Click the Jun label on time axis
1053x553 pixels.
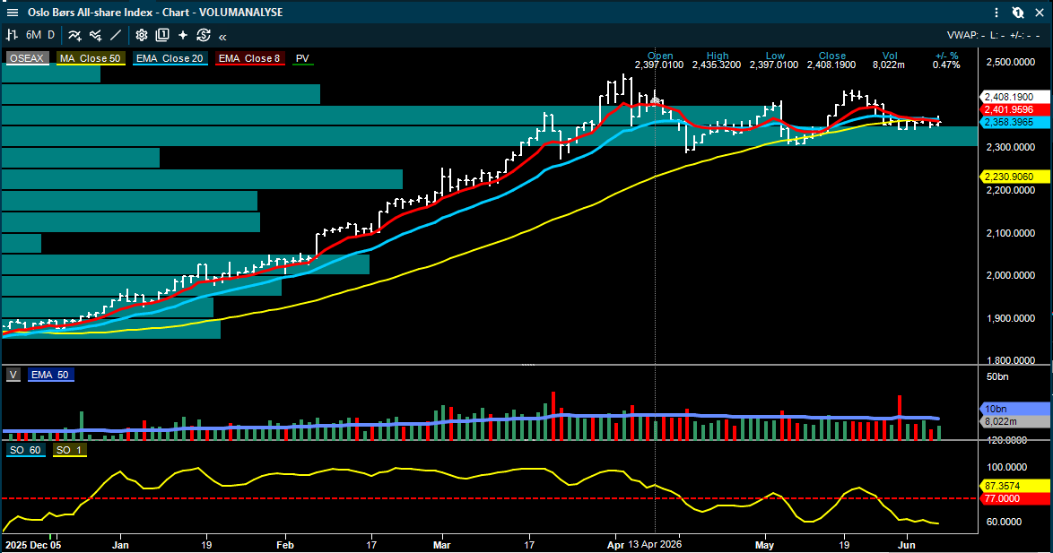[907, 545]
